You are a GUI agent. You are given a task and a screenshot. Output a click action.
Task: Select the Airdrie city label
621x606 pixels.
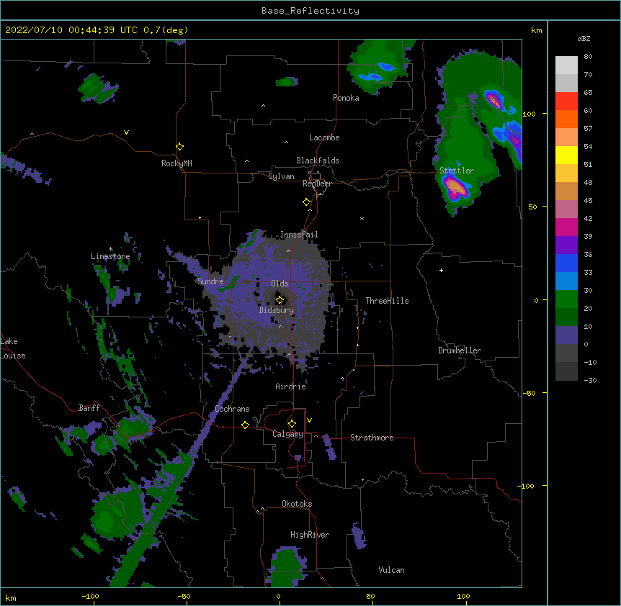pyautogui.click(x=291, y=386)
